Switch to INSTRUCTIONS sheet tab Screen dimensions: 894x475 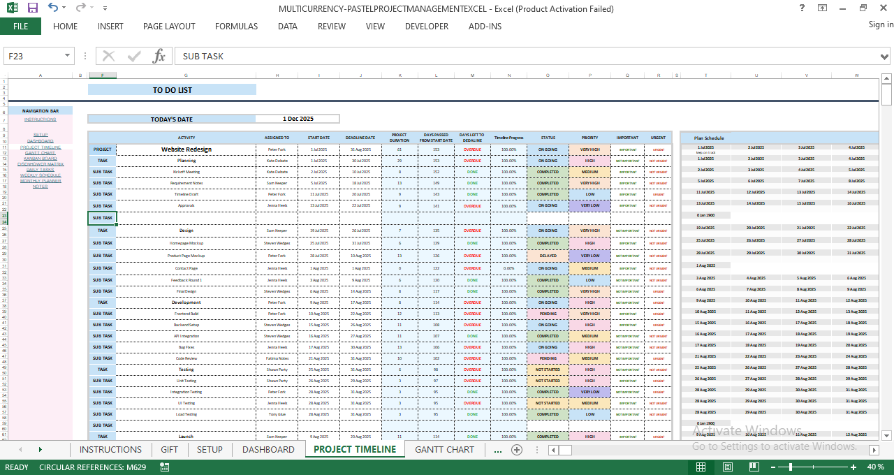(x=110, y=449)
